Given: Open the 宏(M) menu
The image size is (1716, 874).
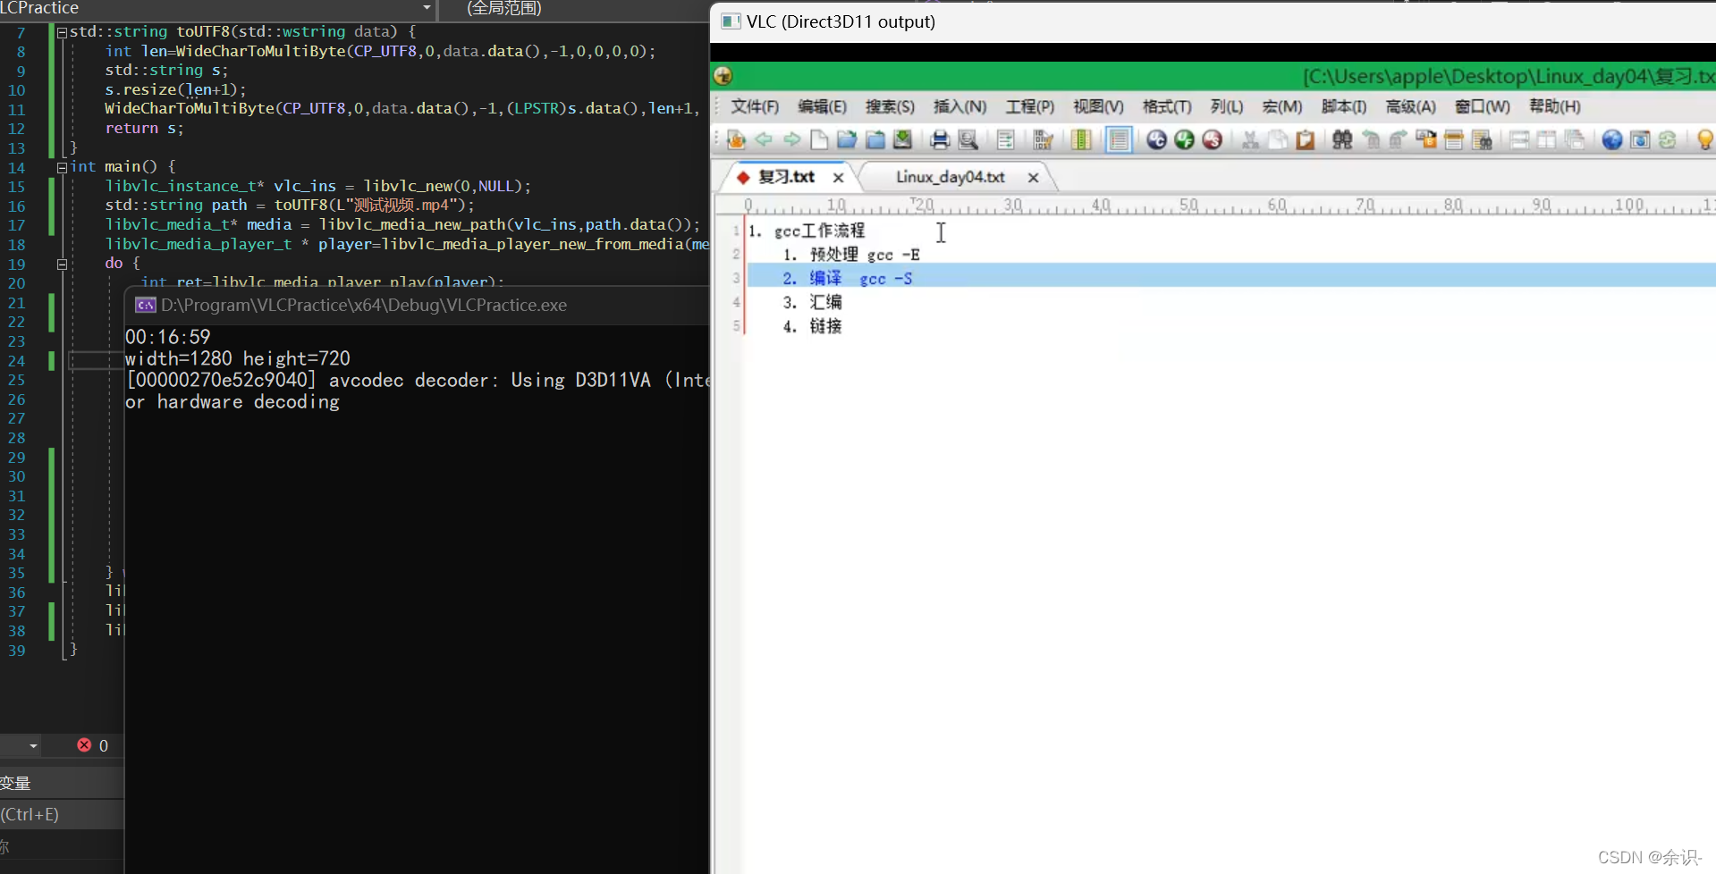Looking at the screenshot, I should point(1281,107).
